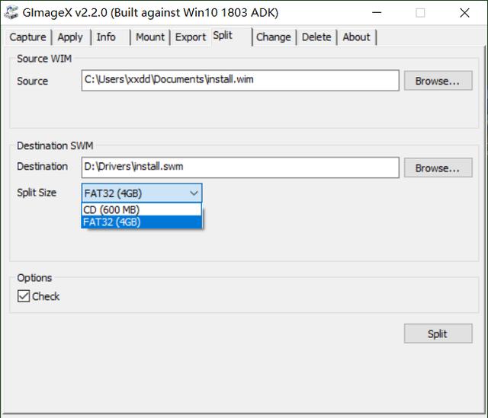Open the Apply tab
The width and height of the screenshot is (488, 418).
(70, 37)
